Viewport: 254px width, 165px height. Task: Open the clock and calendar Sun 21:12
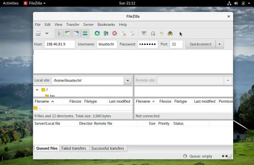click(127, 3)
